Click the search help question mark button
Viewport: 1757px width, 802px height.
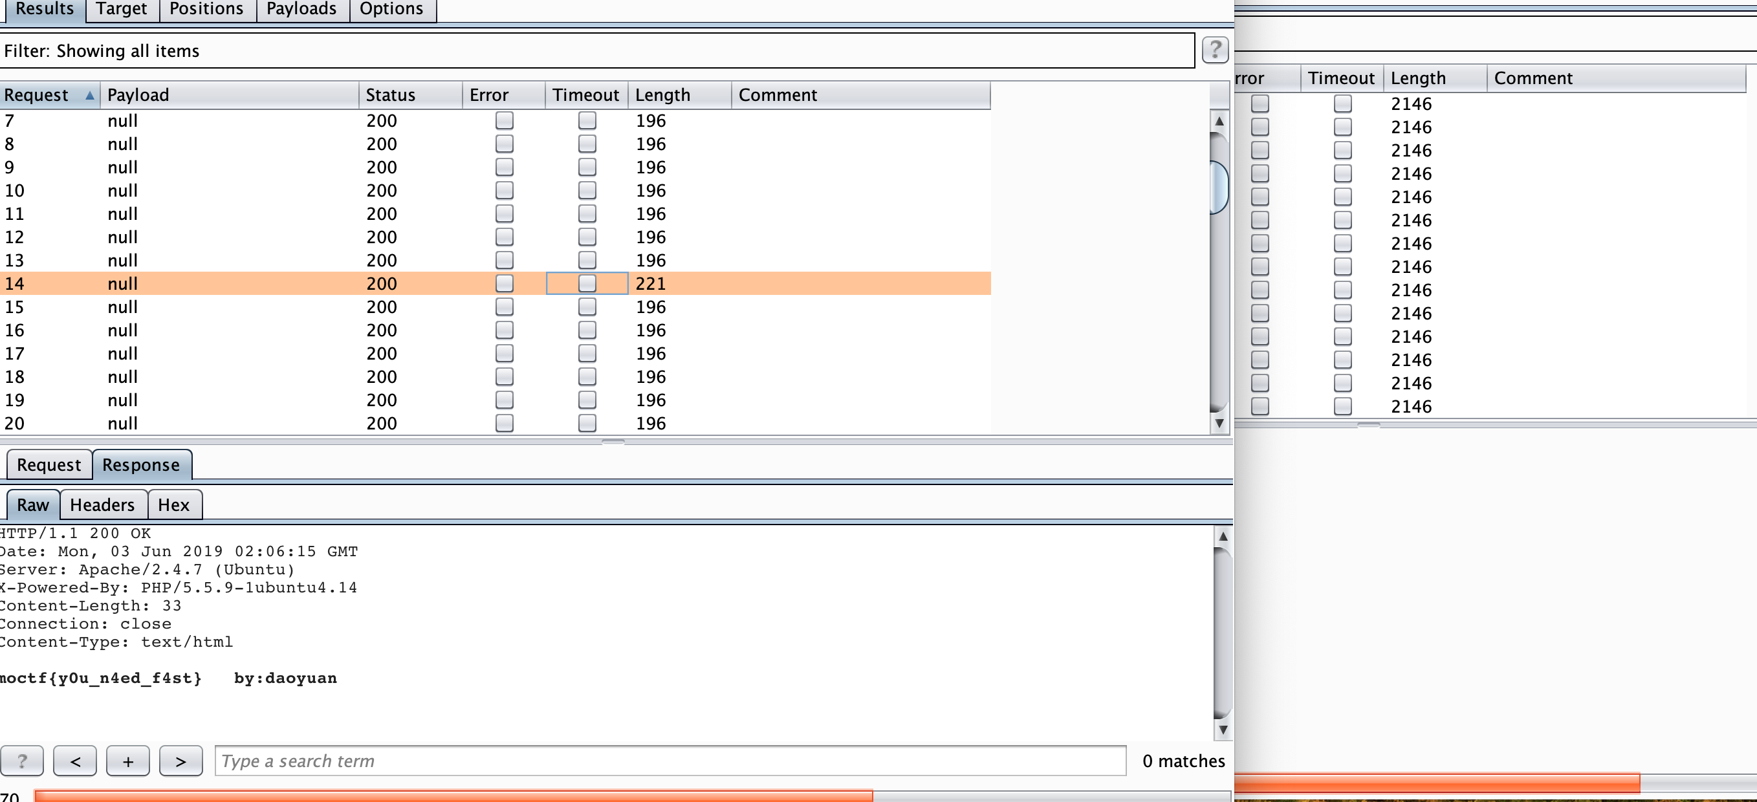[x=22, y=761]
